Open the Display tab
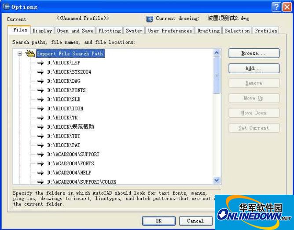The width and height of the screenshot is (294, 230). [x=42, y=30]
